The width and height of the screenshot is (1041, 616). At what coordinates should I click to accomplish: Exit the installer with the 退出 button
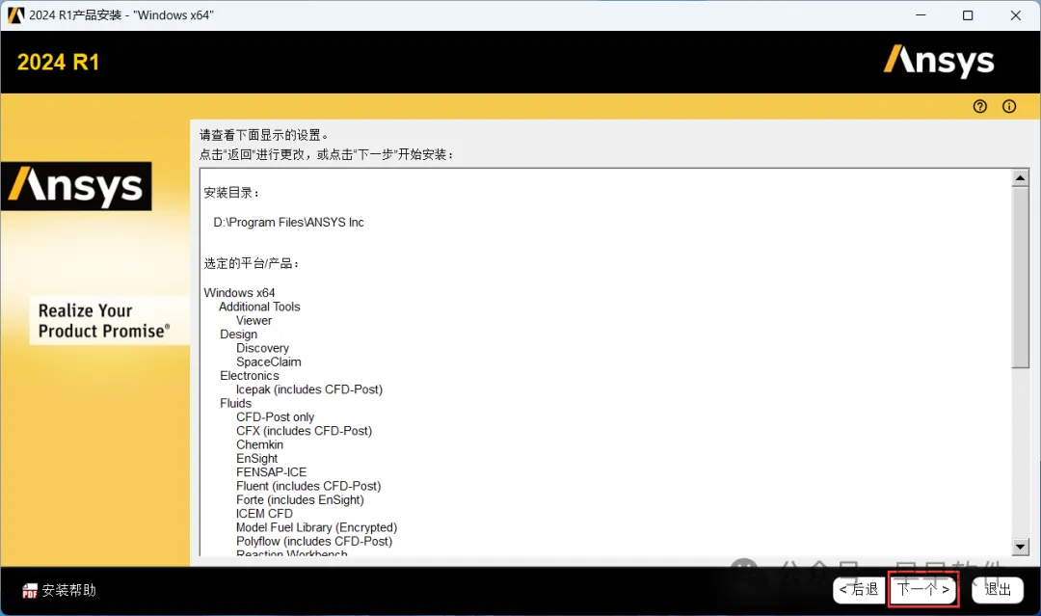[998, 589]
